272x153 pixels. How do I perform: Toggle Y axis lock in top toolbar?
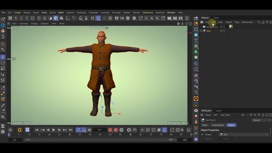coord(21,18)
